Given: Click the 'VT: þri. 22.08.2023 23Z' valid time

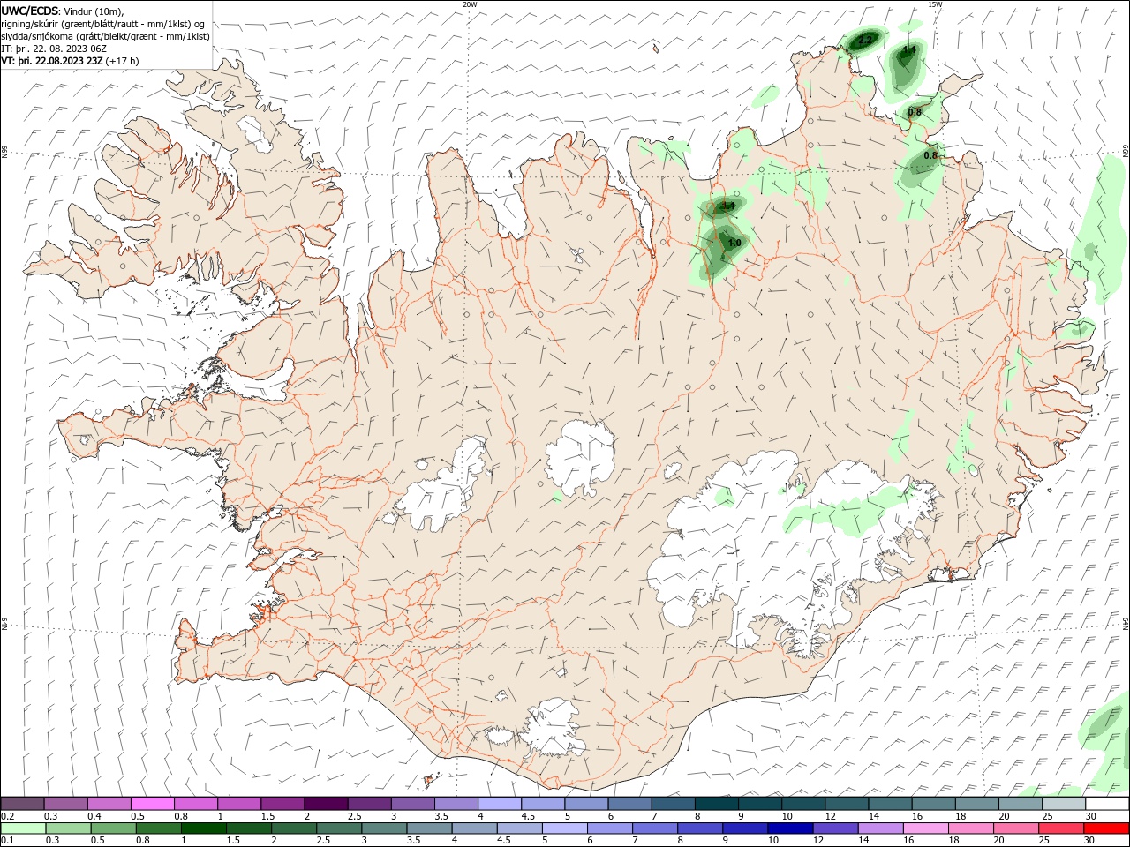Looking at the screenshot, I should click(52, 61).
